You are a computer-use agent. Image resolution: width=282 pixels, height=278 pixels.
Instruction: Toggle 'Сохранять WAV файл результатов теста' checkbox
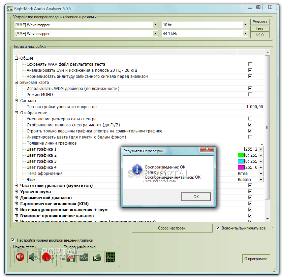[x=250, y=64]
